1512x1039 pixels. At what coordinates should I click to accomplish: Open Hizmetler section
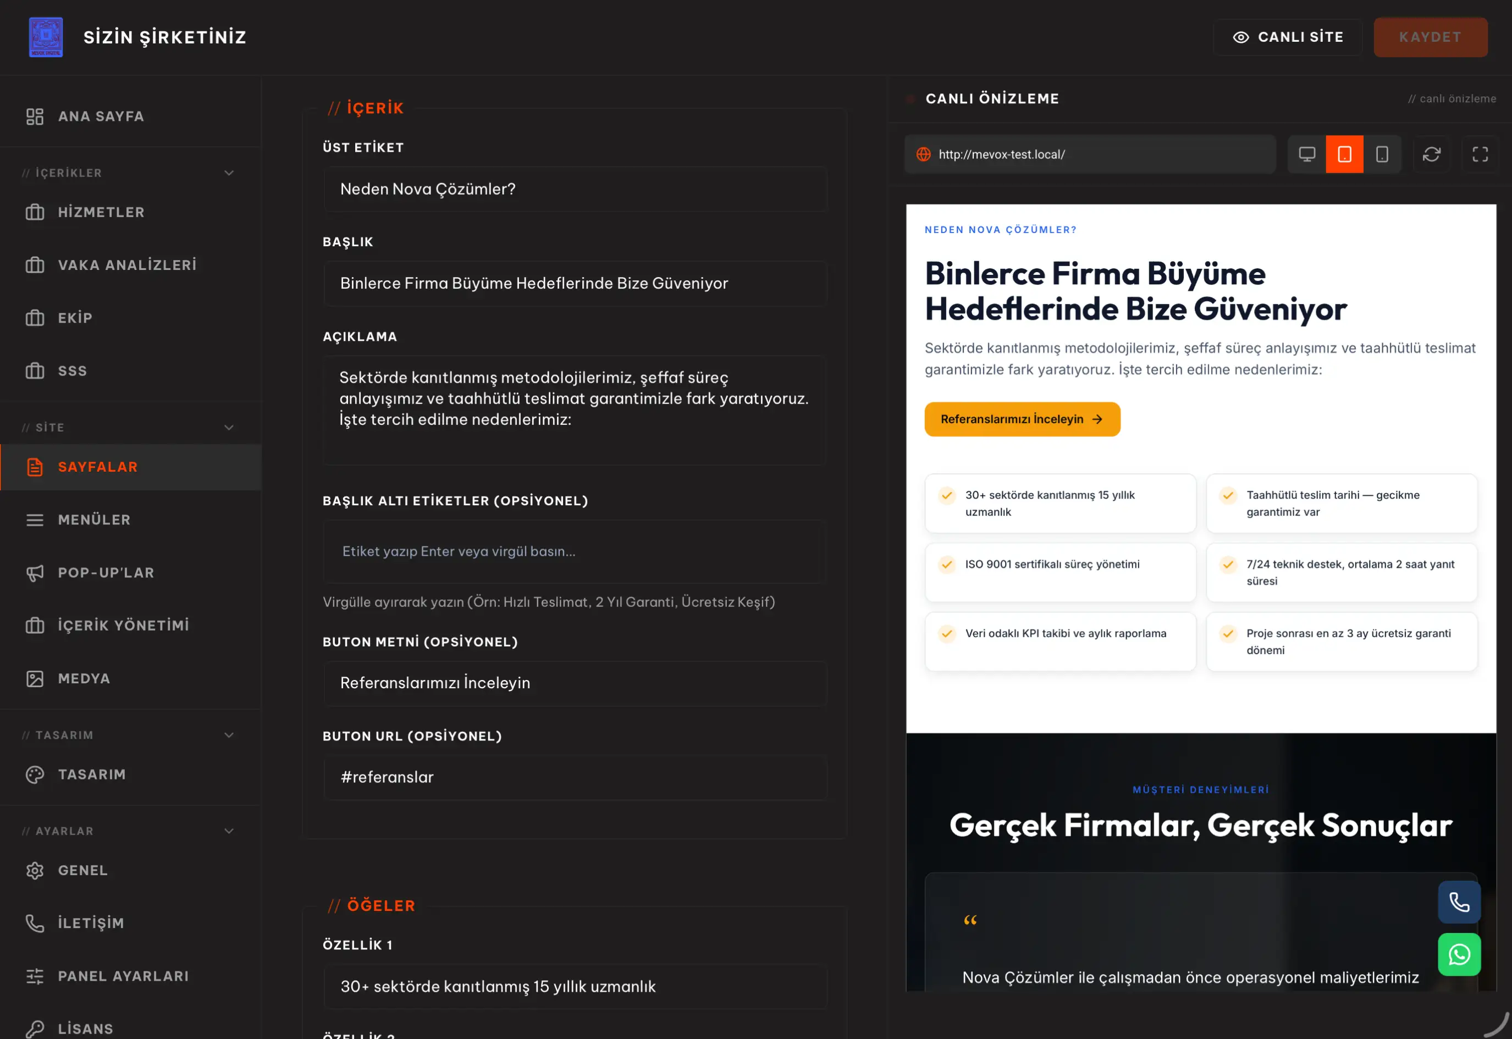[x=130, y=212]
